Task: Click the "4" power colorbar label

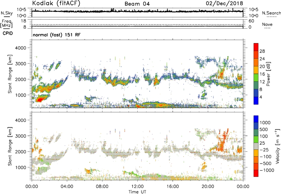Action: point(261,97)
